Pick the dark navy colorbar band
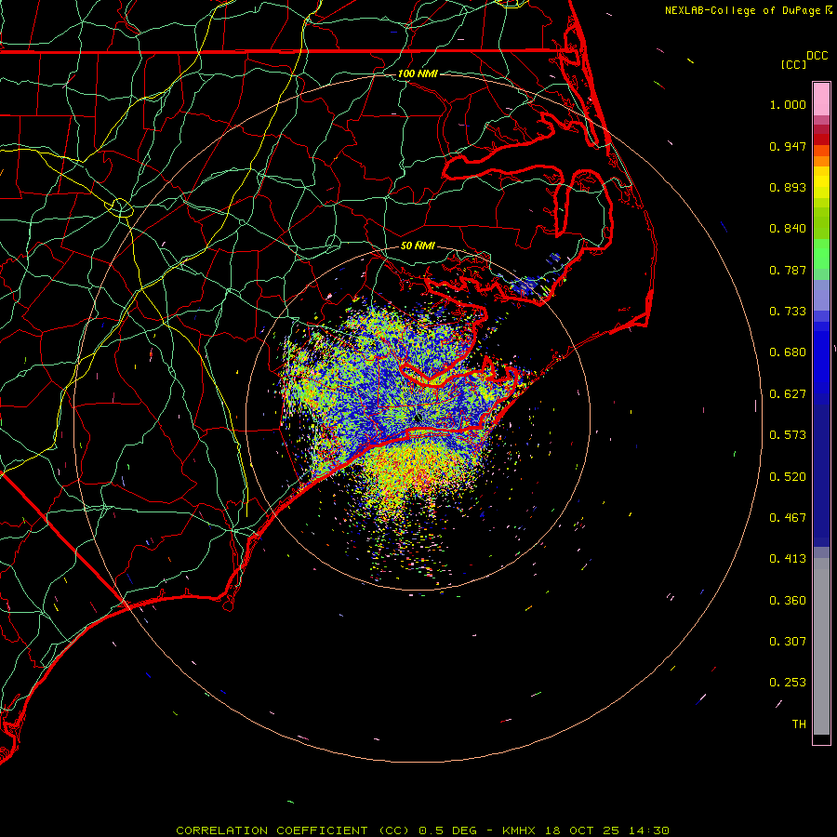This screenshot has width=837, height=837. coord(821,471)
